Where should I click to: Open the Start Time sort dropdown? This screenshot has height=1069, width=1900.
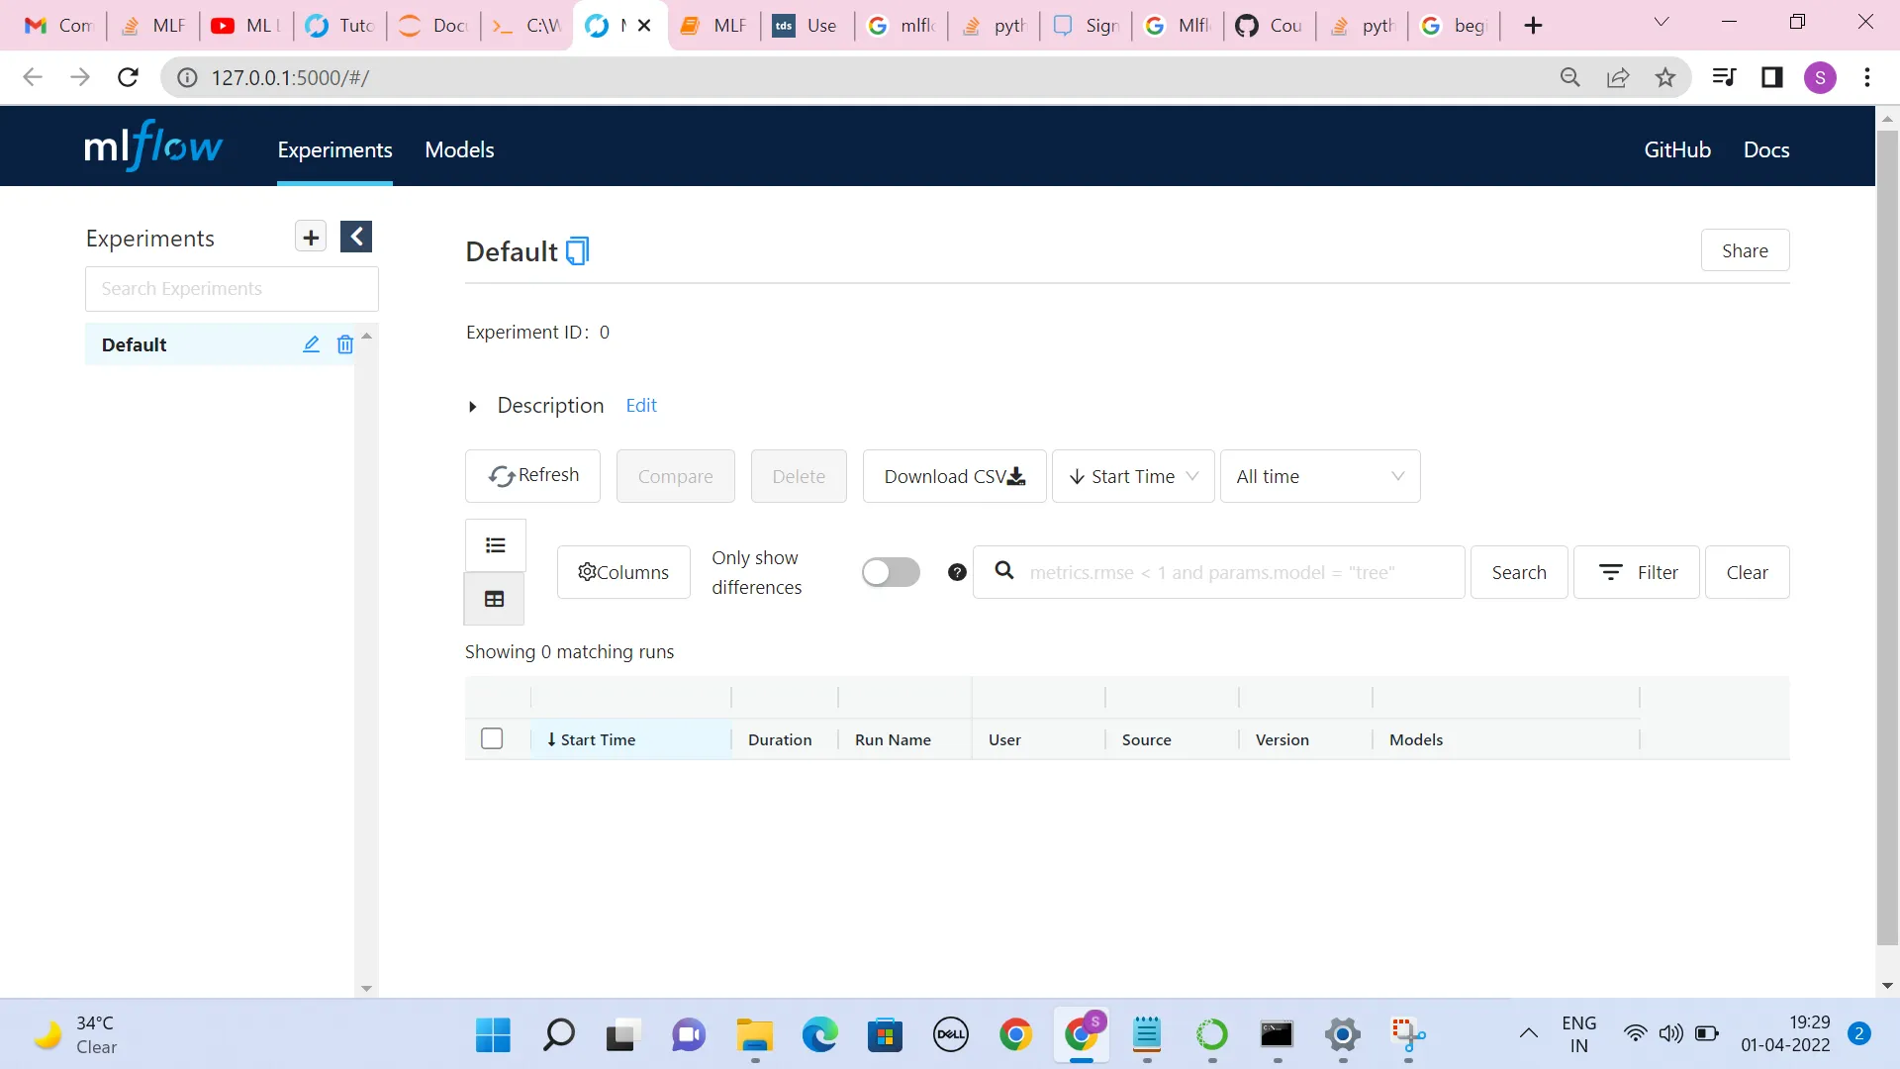[1133, 476]
